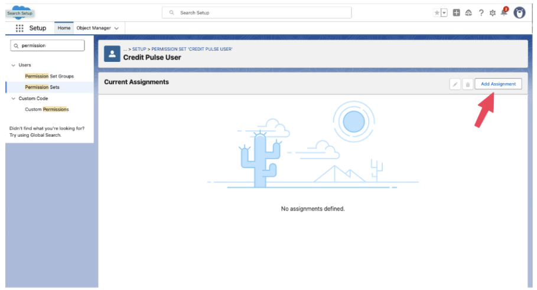Open the Object Manager tab
Viewport: 537px width, 290px height.
click(93, 28)
